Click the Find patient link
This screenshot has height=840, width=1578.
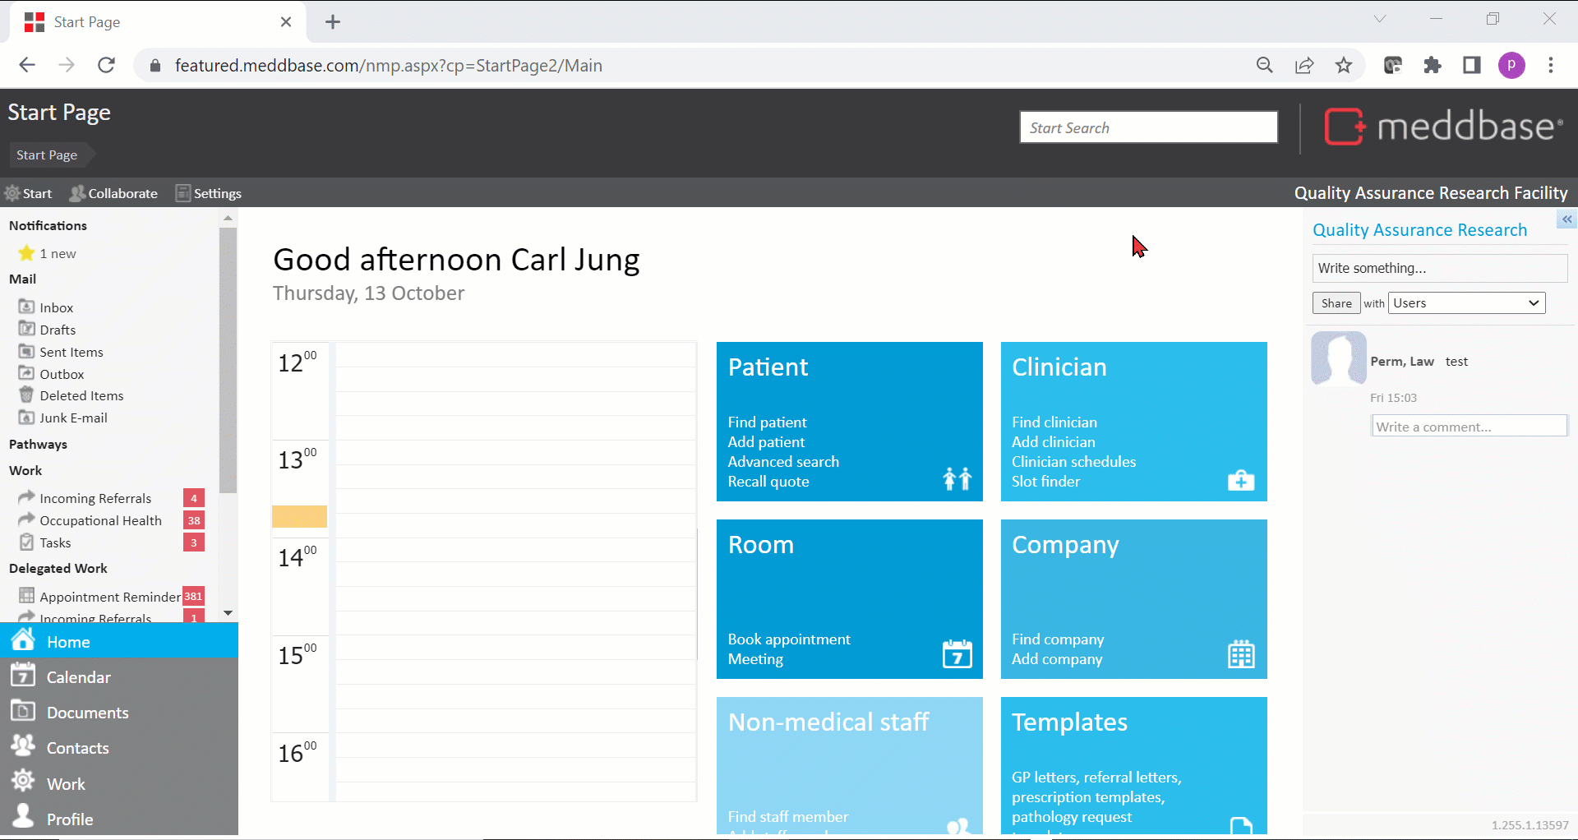767,422
